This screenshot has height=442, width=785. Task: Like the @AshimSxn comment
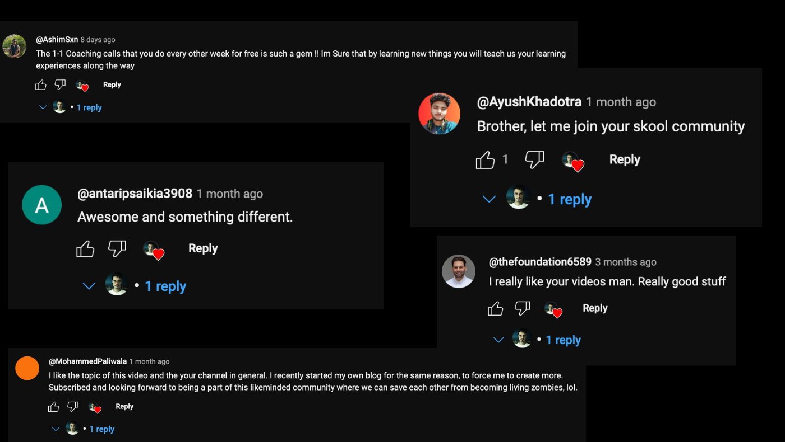(x=41, y=85)
